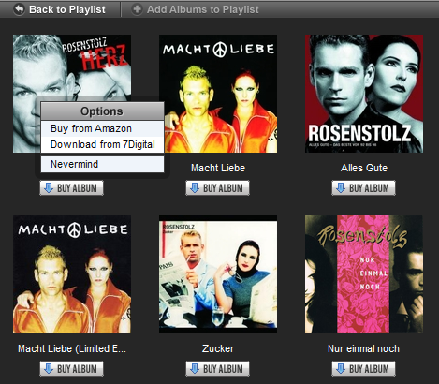Viewport: 439px width, 384px height.
Task: Click download arrow icon under the Herz album
Action: pyautogui.click(x=49, y=188)
